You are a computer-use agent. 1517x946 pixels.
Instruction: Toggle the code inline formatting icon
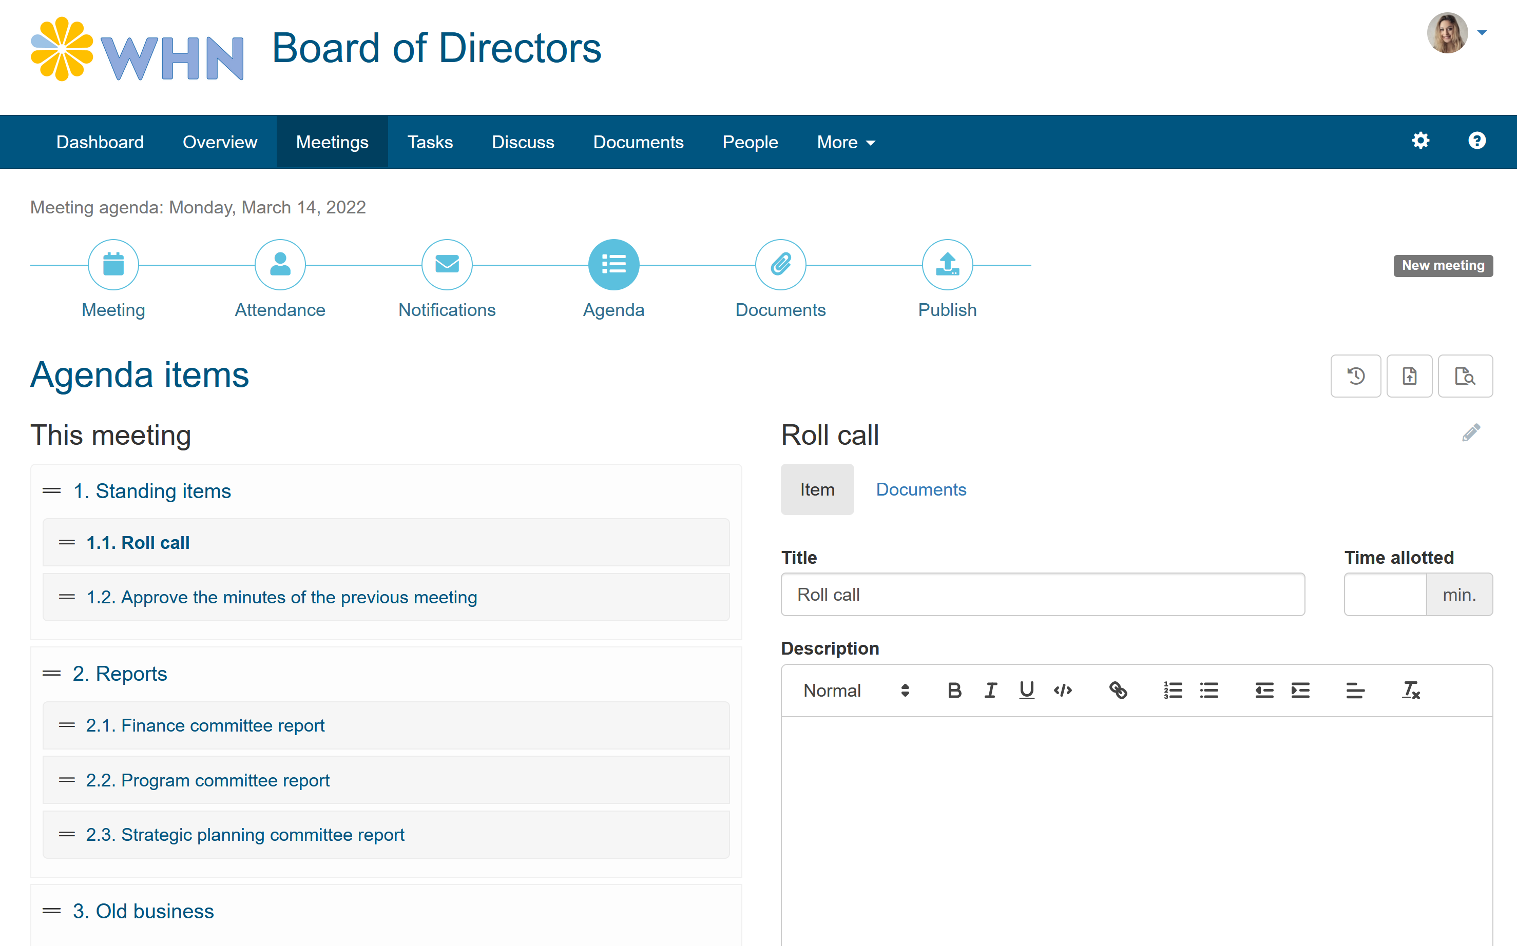pos(1062,690)
